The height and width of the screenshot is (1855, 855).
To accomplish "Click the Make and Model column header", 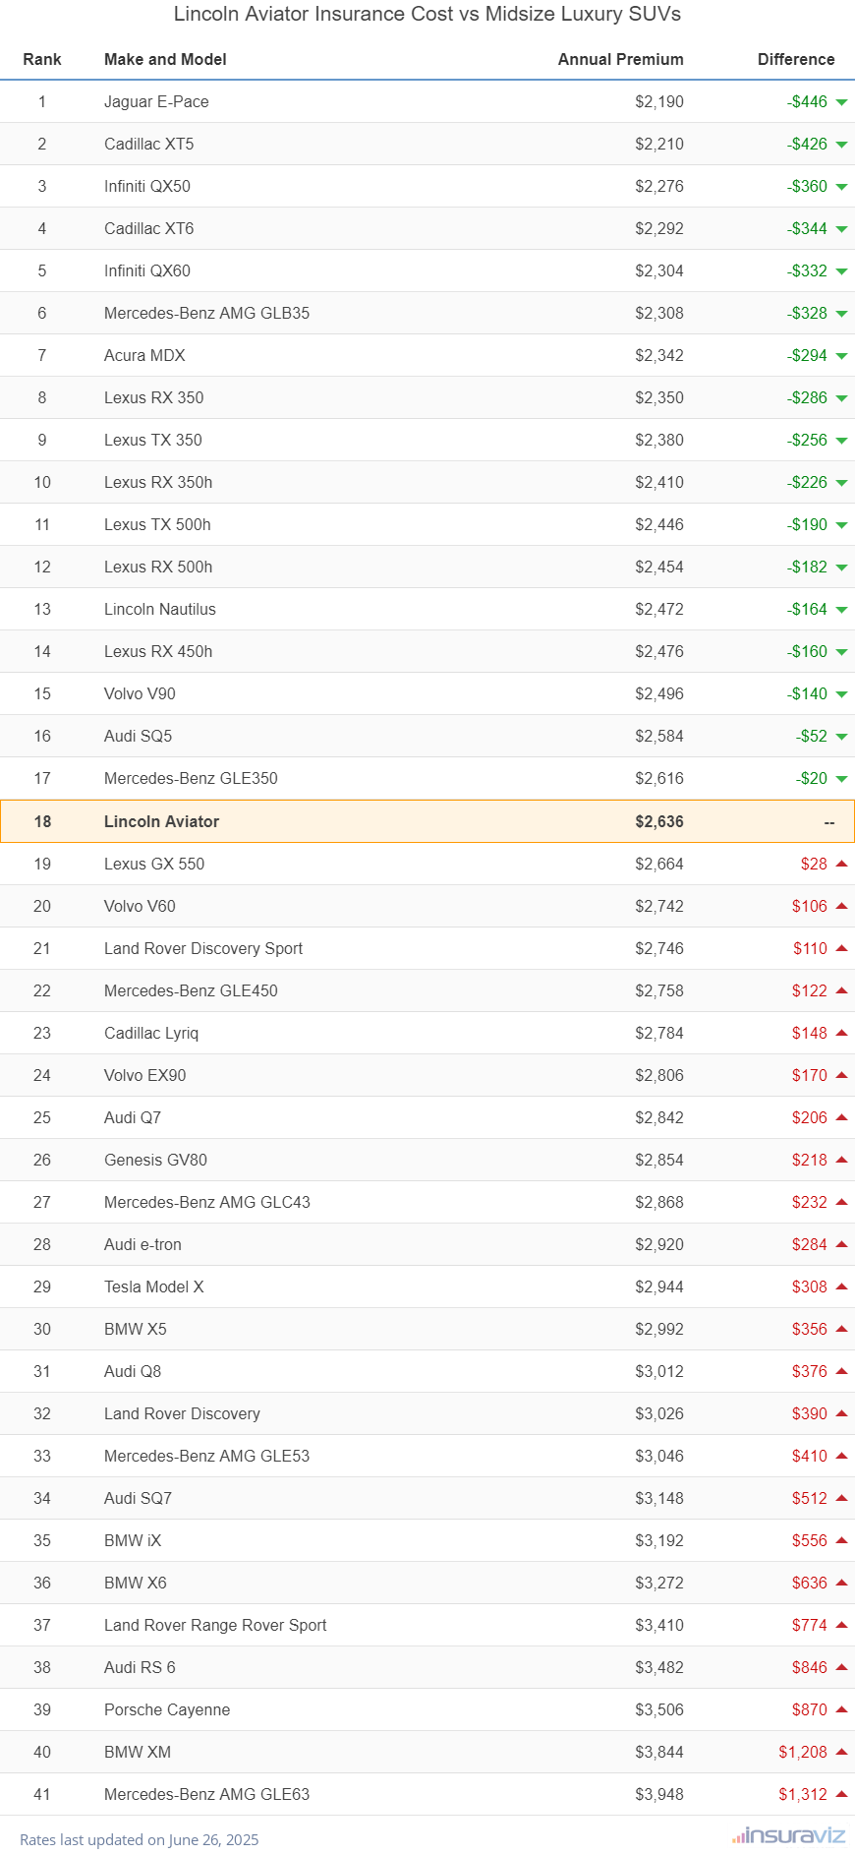I will click(x=165, y=59).
